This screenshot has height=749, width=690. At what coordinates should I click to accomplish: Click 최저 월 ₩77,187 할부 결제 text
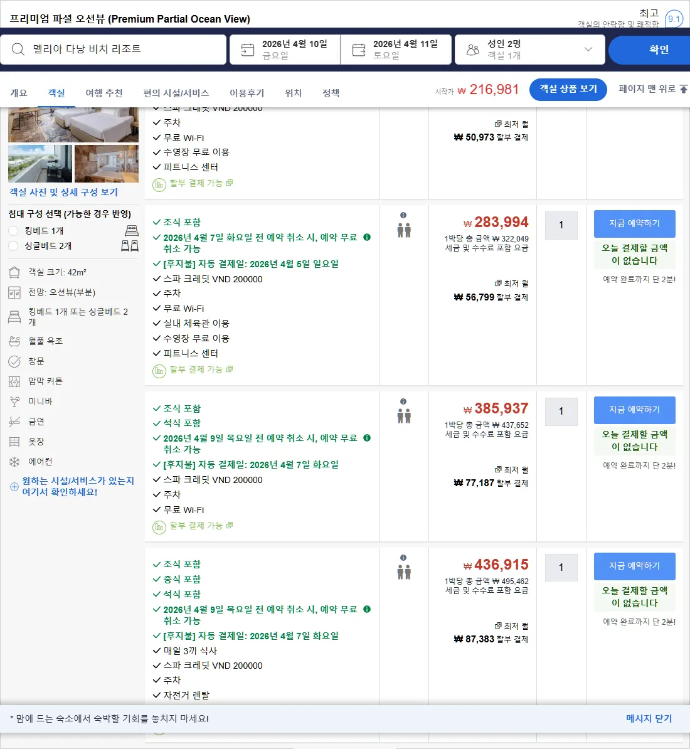pyautogui.click(x=491, y=477)
